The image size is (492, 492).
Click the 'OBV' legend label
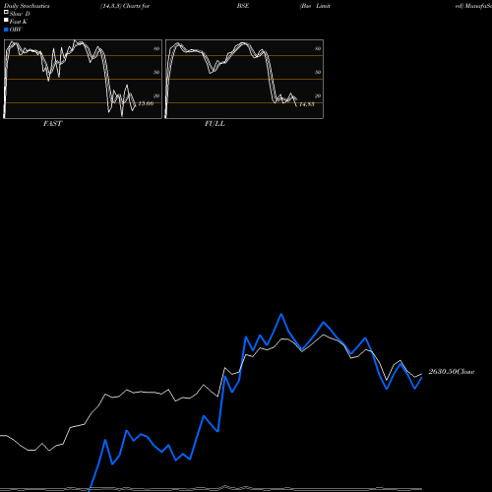point(16,30)
